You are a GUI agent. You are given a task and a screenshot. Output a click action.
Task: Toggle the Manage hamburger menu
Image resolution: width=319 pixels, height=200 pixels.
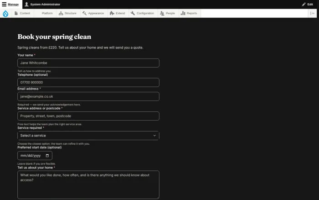coord(10,4)
